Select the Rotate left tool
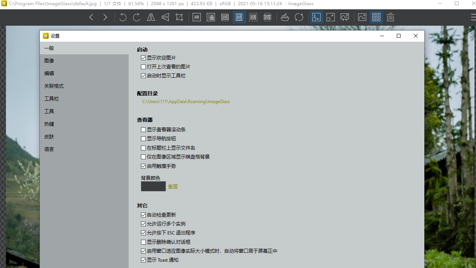The image size is (476, 268). 123,17
